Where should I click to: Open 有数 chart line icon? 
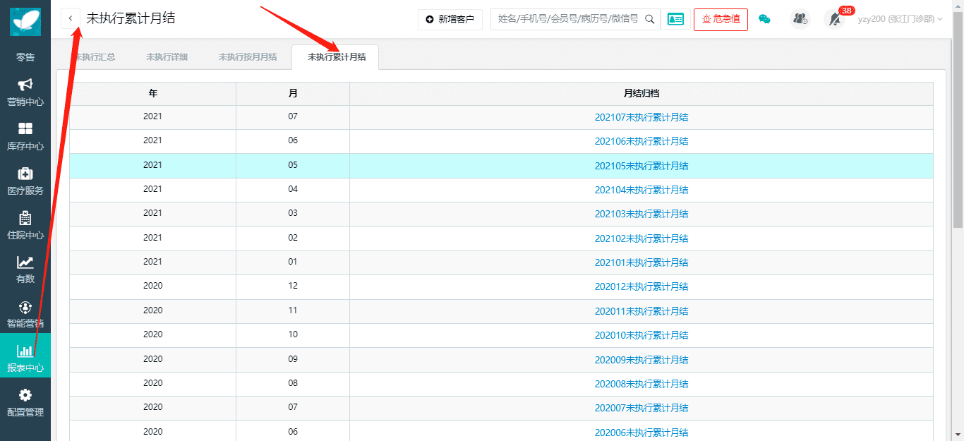[25, 262]
